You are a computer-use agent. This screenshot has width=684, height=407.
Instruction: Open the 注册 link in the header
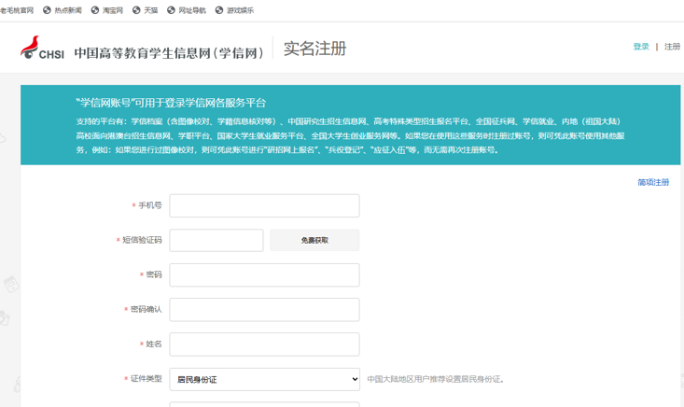672,47
